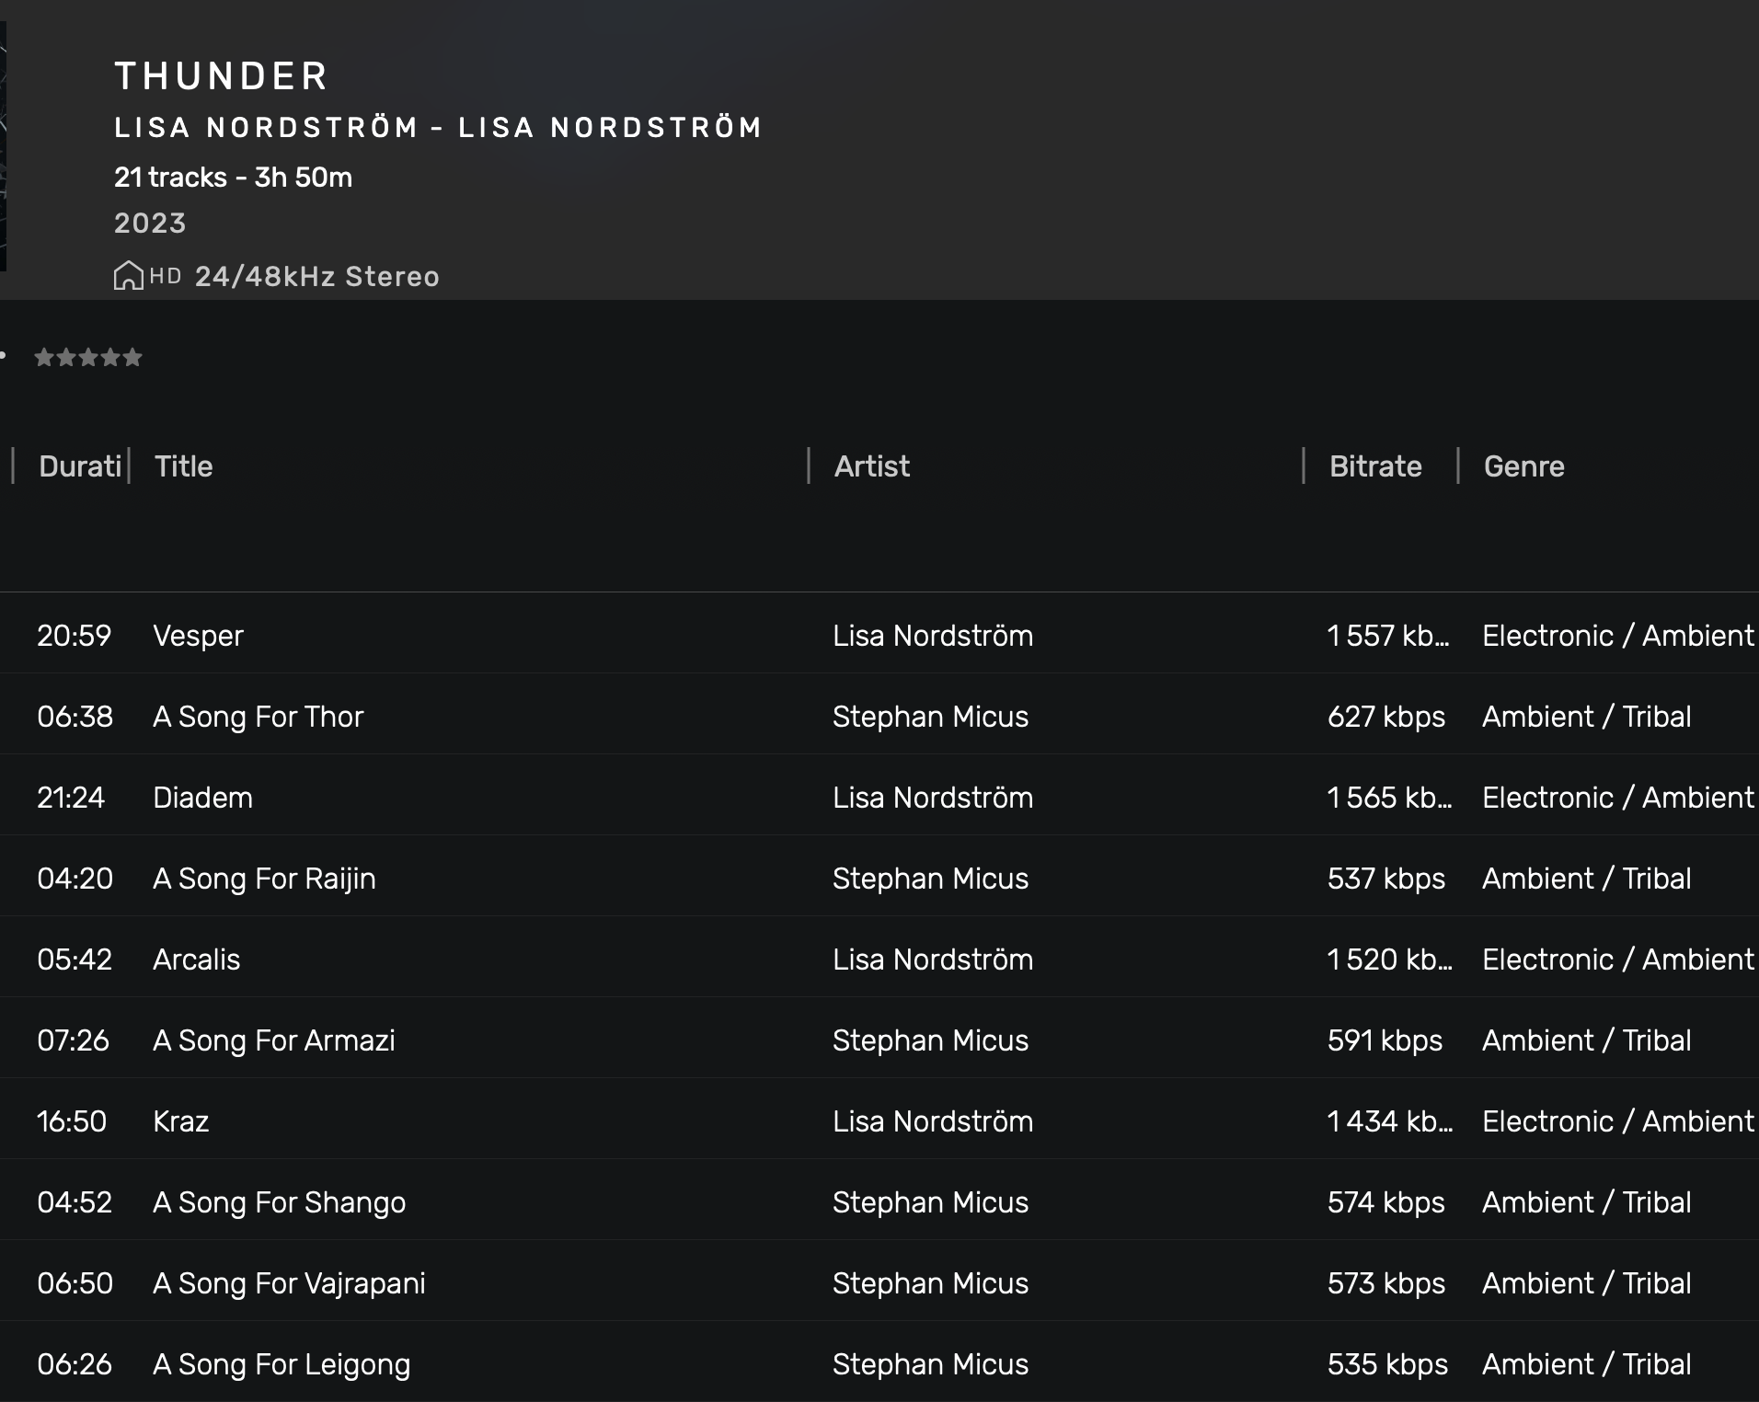Viewport: 1759px width, 1402px height.
Task: Click the 04:52 duration cell
Action: (75, 1202)
